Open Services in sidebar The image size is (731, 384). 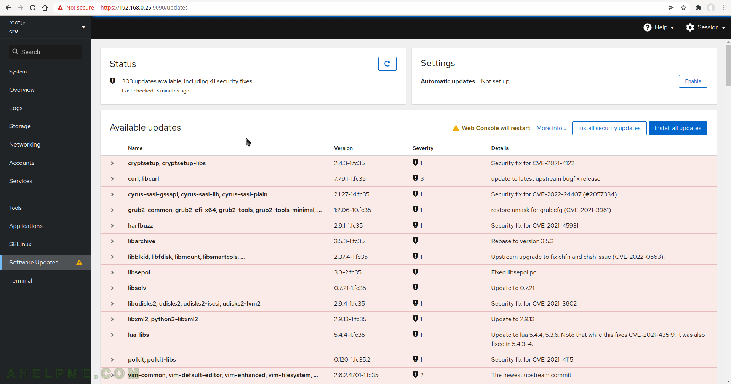(x=46, y=181)
